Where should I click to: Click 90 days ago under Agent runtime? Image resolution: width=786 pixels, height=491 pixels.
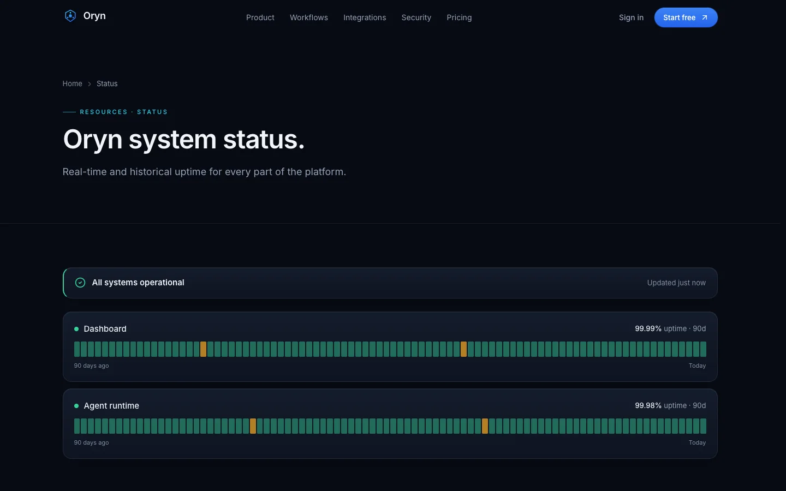91,442
